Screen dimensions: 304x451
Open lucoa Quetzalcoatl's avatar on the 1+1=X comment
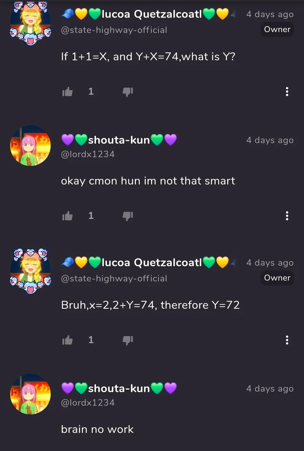pyautogui.click(x=30, y=23)
